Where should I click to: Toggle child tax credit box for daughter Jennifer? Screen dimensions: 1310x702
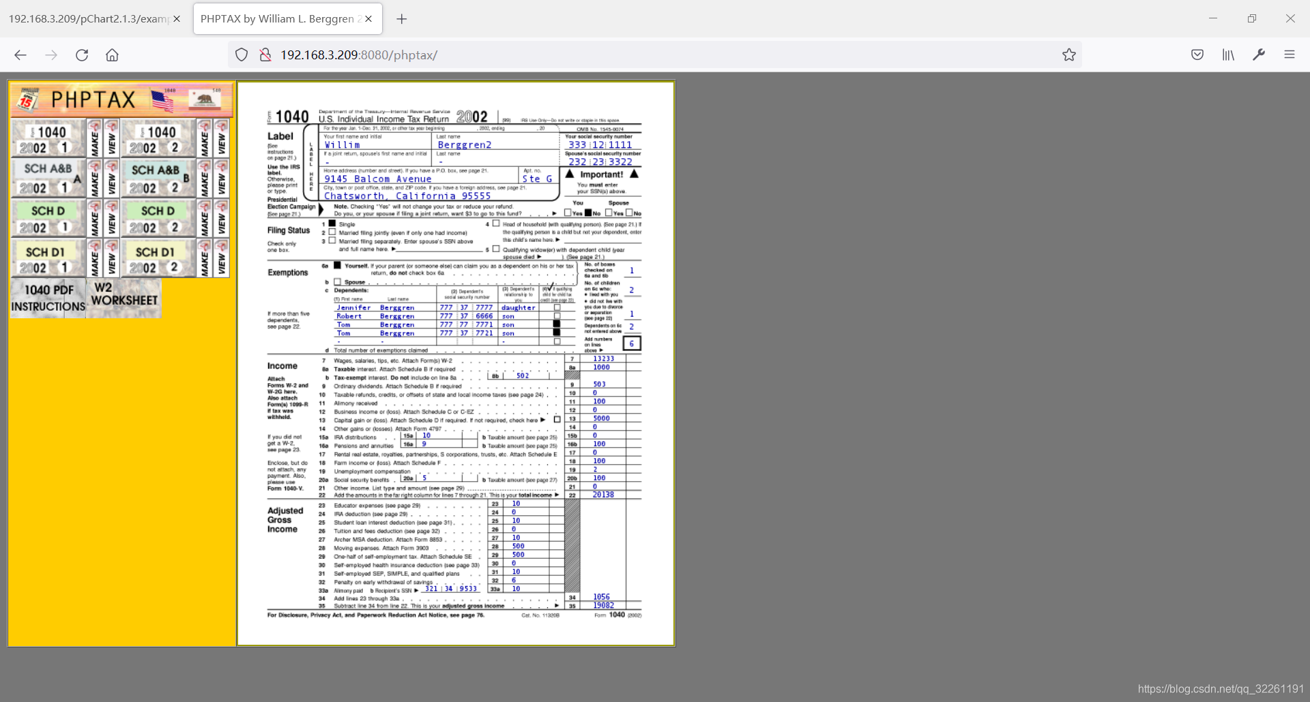557,307
